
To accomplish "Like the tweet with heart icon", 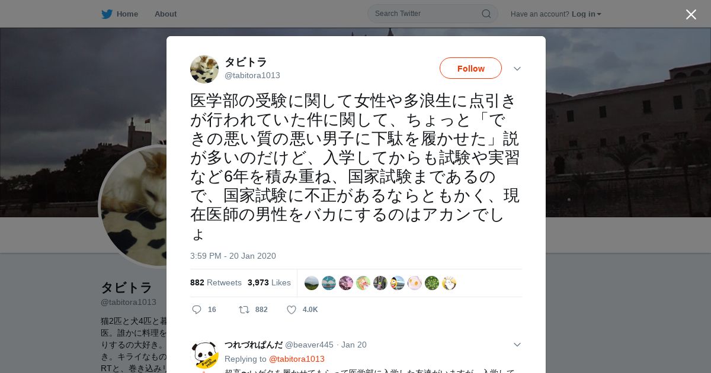I will tap(292, 310).
